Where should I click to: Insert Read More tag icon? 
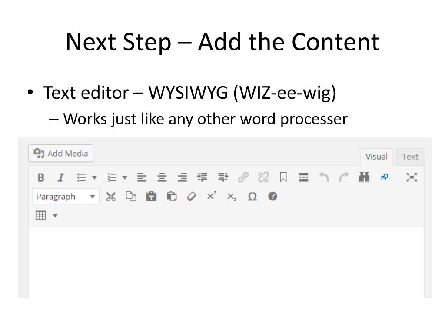coord(304,177)
